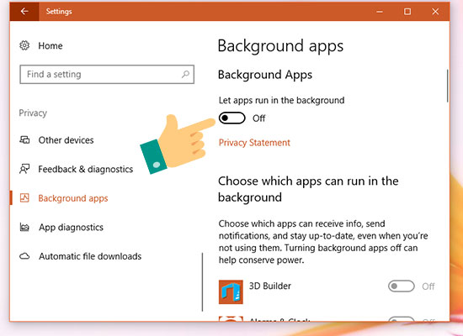Toggle the 3D Builder background switch
Viewport: 463px width, 336px height.
(x=401, y=286)
